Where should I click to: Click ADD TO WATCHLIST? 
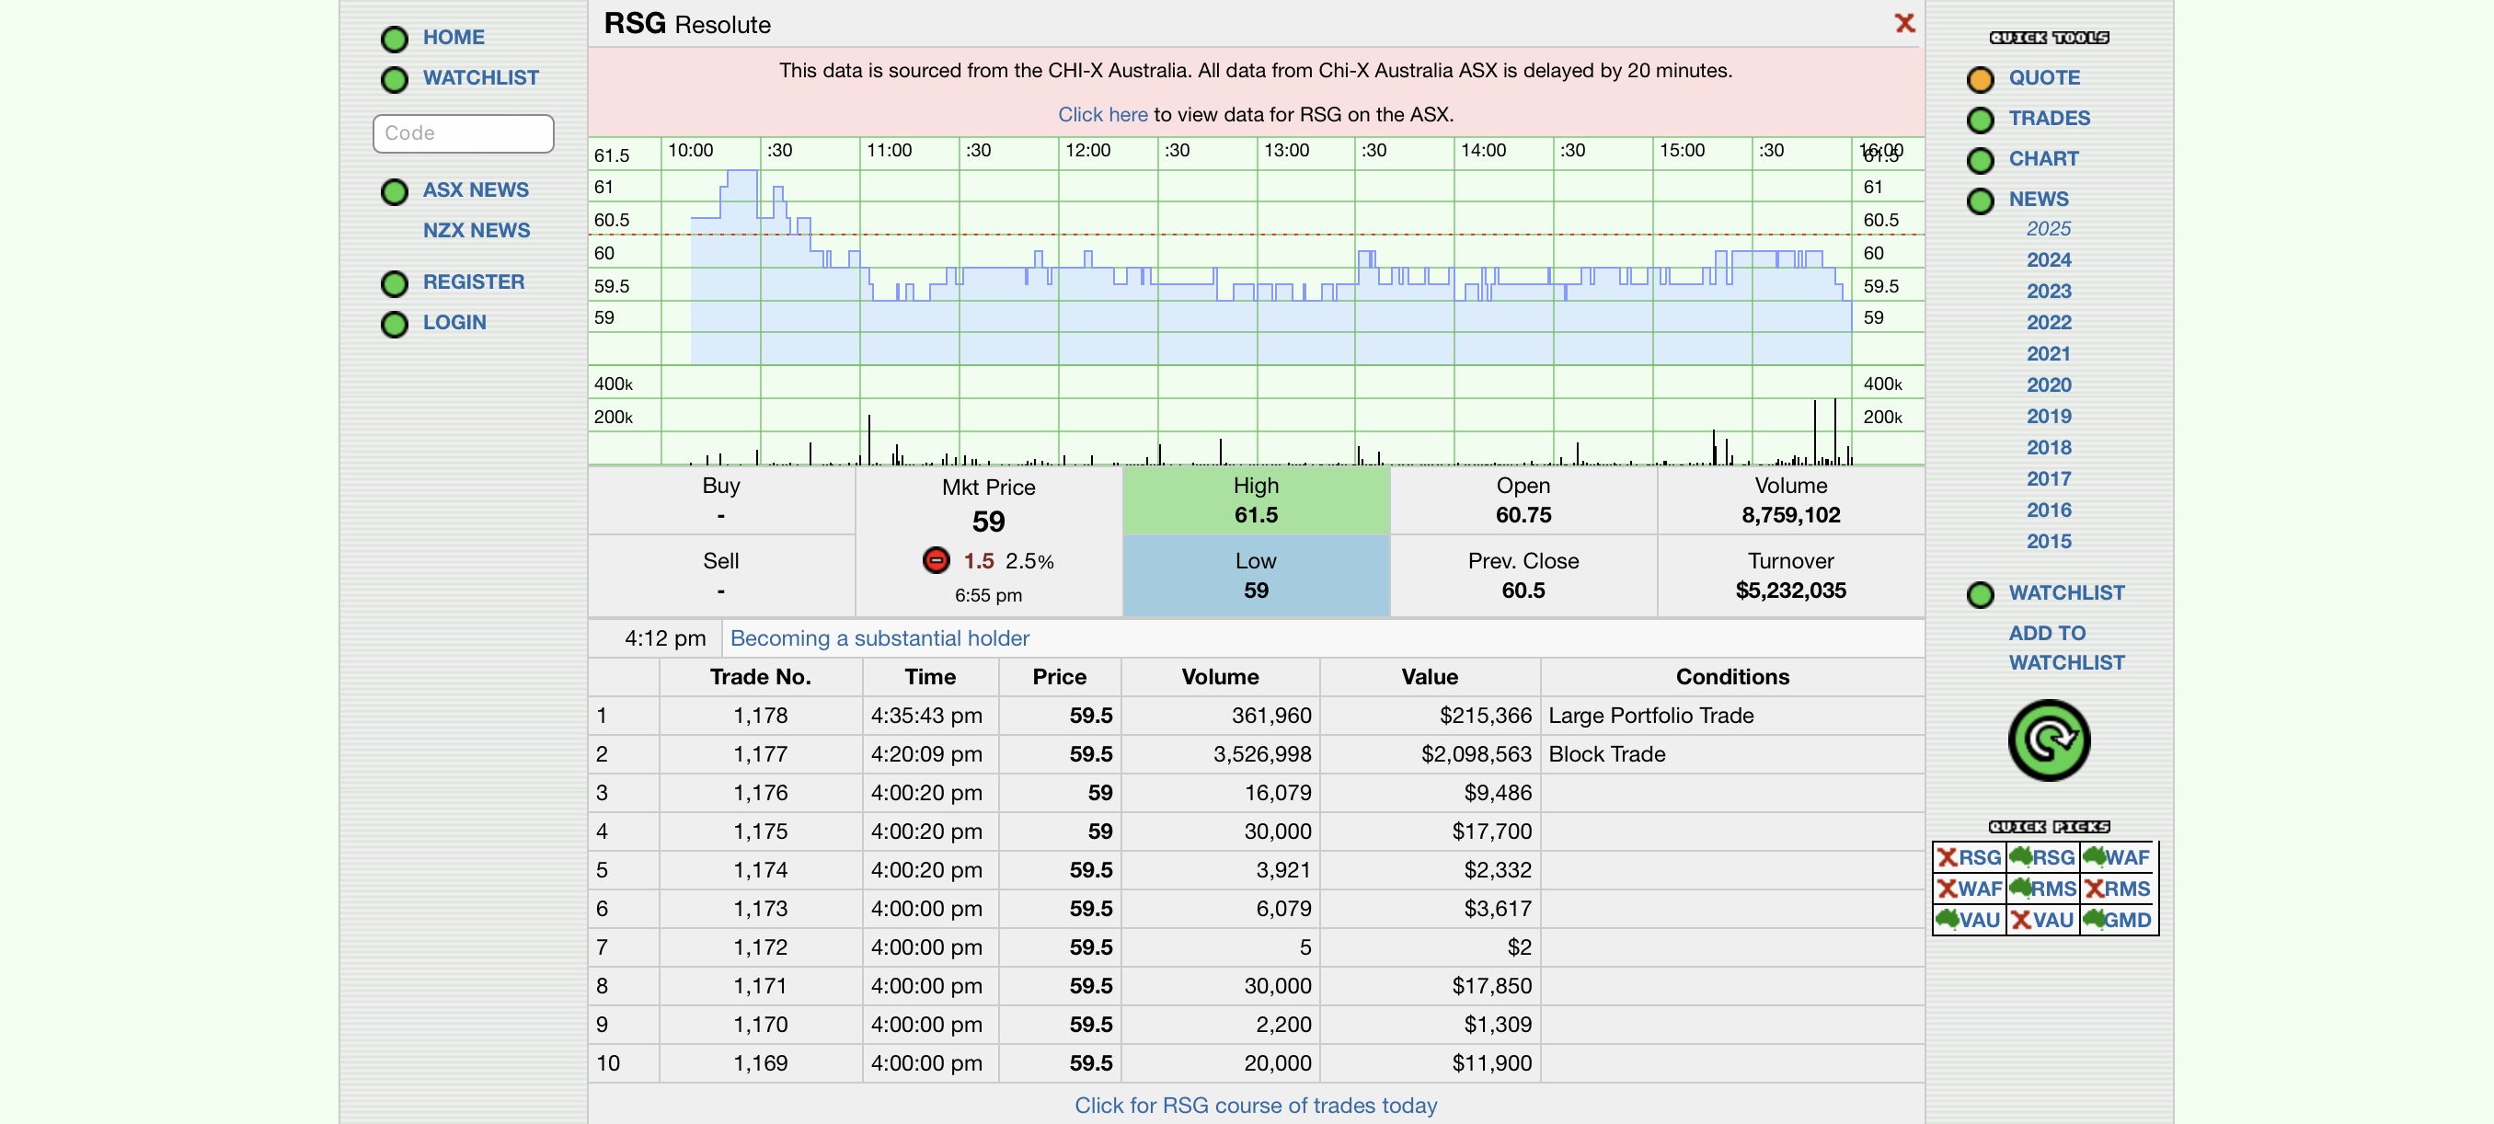click(2066, 648)
